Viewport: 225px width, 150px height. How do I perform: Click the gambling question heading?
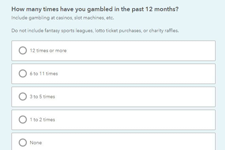95,9
